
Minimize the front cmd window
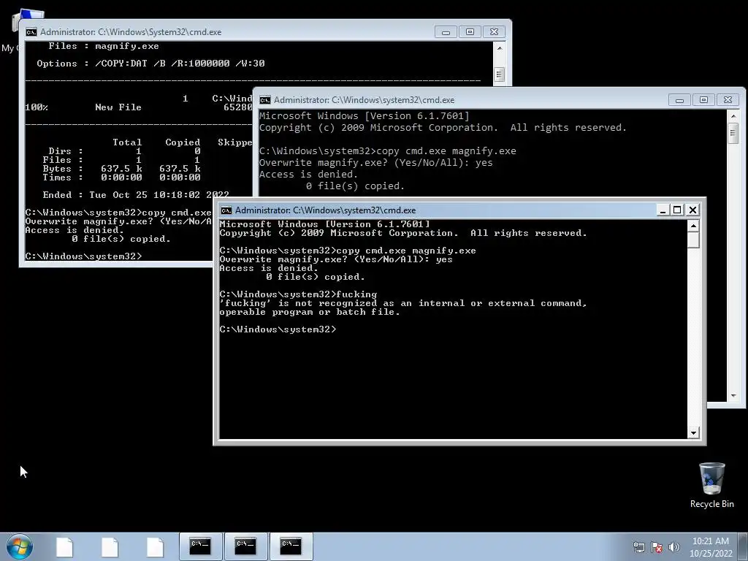click(x=662, y=210)
